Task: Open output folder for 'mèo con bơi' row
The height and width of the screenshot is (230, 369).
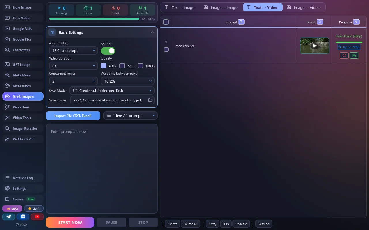Action: pyautogui.click(x=354, y=55)
